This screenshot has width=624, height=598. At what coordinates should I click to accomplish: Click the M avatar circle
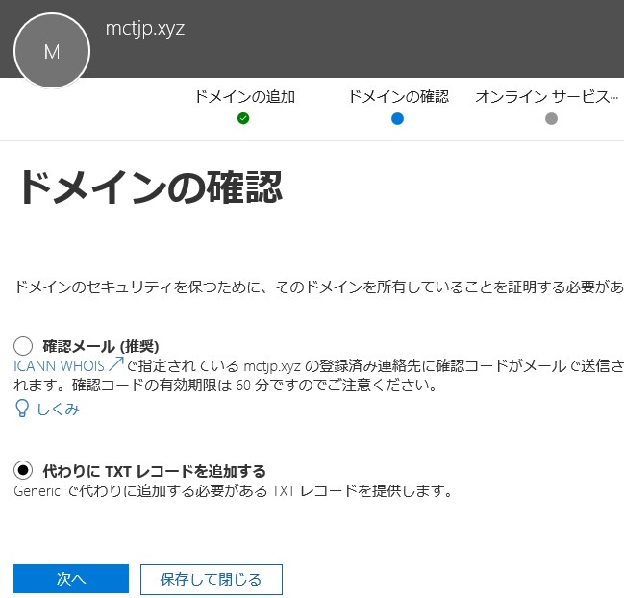52,51
